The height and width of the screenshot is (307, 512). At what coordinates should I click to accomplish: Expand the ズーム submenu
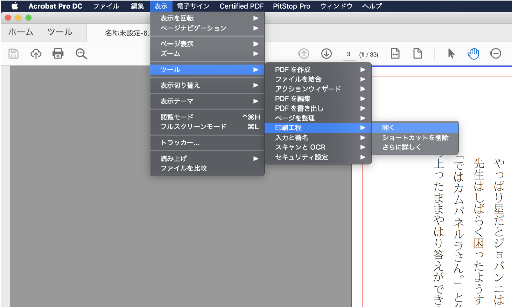207,54
